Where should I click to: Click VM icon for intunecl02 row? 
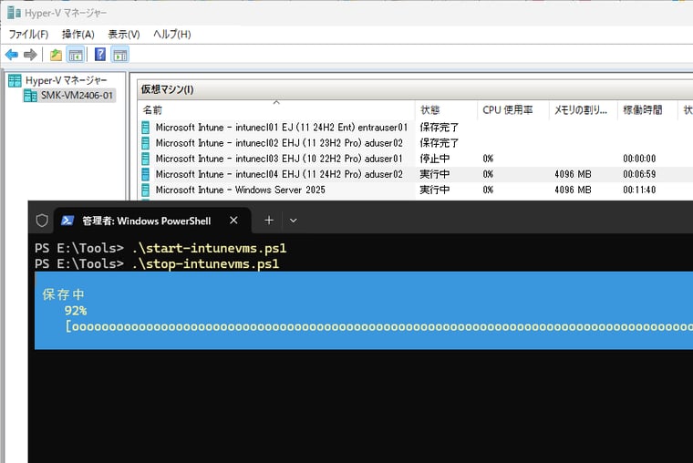(145, 143)
